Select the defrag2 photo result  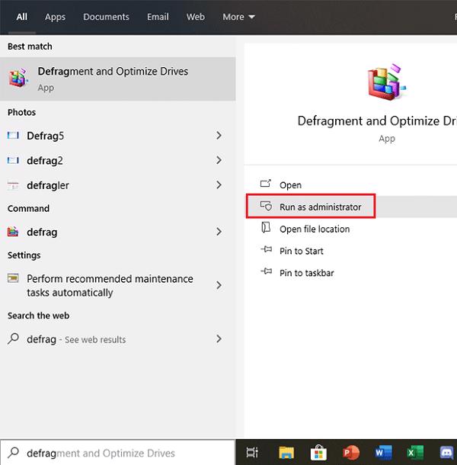(117, 160)
